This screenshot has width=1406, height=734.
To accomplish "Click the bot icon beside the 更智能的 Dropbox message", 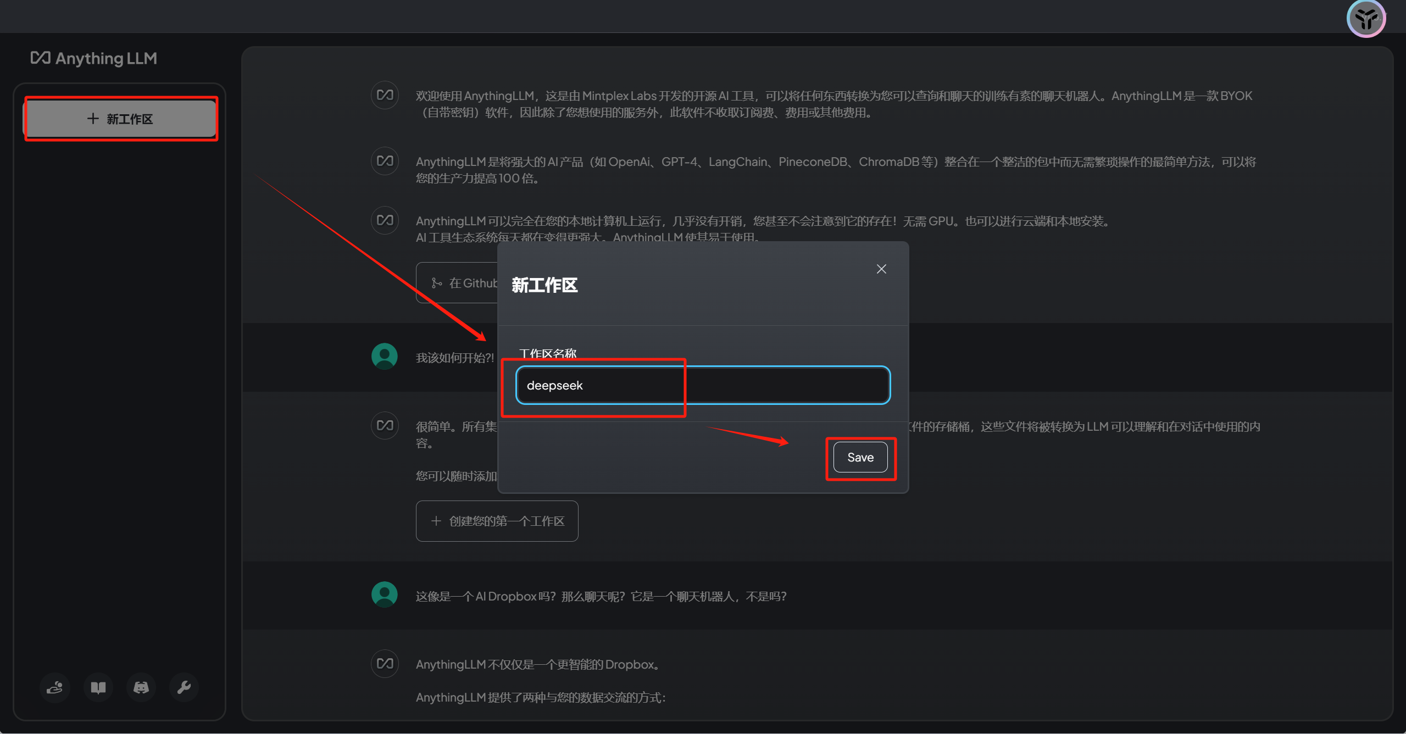I will click(385, 663).
